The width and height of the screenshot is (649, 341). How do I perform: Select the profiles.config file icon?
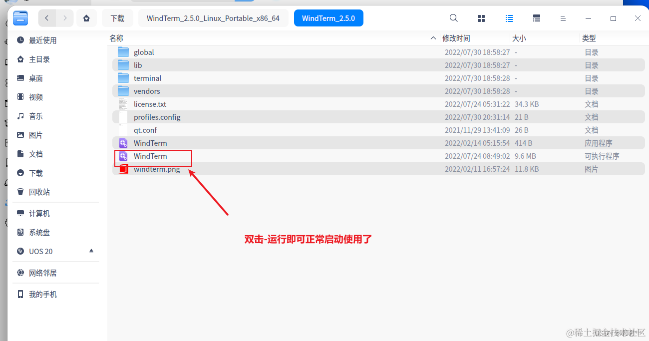tap(123, 117)
